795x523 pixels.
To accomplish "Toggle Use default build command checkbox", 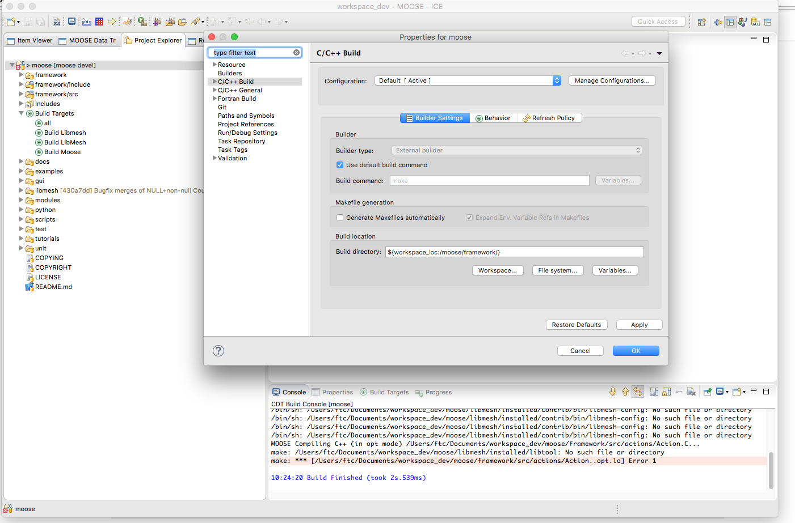I will click(x=340, y=165).
